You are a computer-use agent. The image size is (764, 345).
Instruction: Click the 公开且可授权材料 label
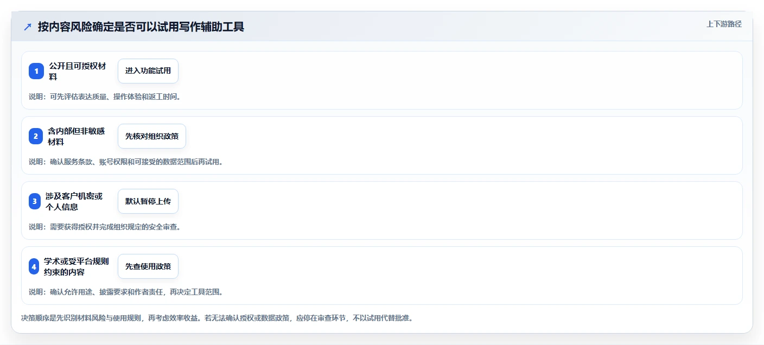tap(78, 71)
